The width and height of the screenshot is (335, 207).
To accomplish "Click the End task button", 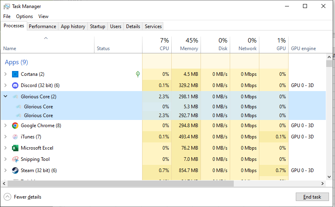I will (x=312, y=197).
